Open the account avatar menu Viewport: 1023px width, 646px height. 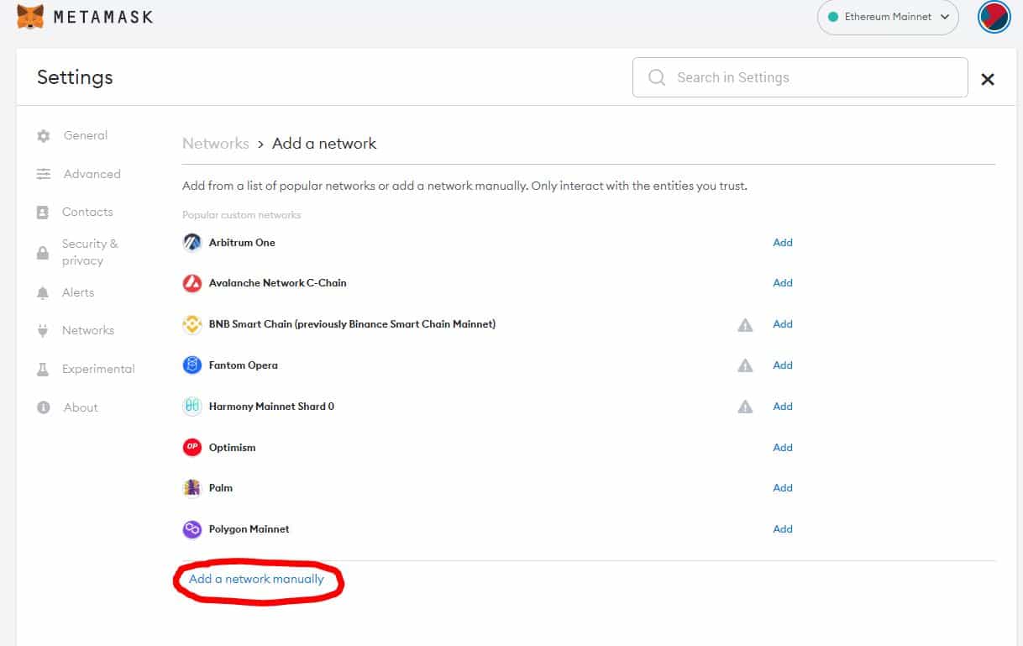pos(994,17)
